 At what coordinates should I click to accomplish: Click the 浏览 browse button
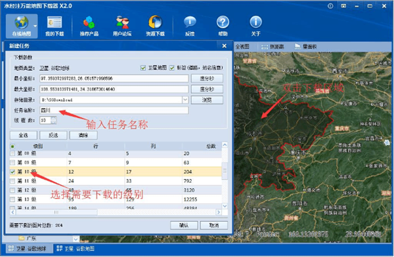click(x=207, y=100)
